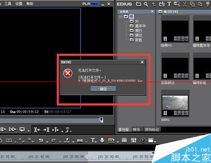Viewport: 211px width, 163px height.
Task: Select the 致胜 folder in the tree
Action: click(138, 40)
